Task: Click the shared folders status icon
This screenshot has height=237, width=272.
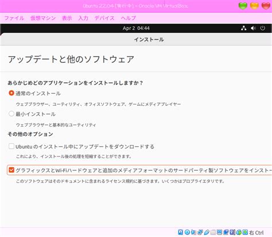Action: pos(213,232)
